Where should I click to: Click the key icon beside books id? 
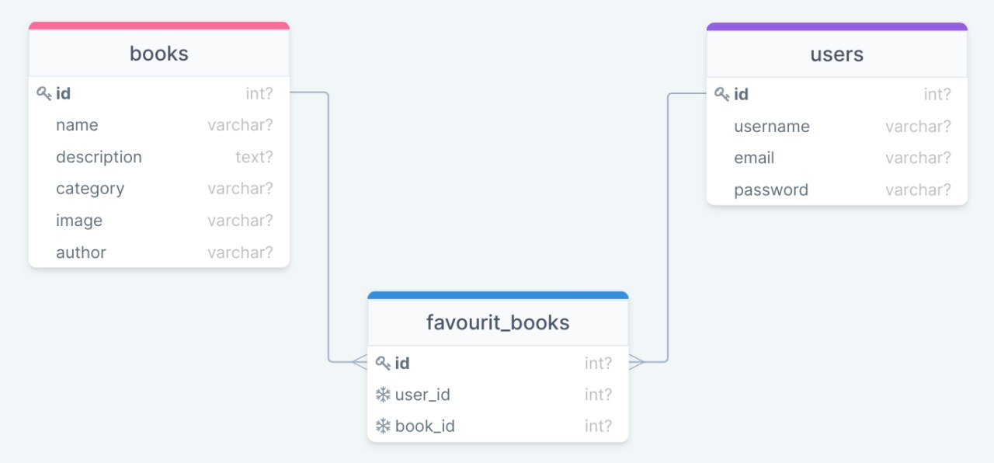(x=43, y=94)
